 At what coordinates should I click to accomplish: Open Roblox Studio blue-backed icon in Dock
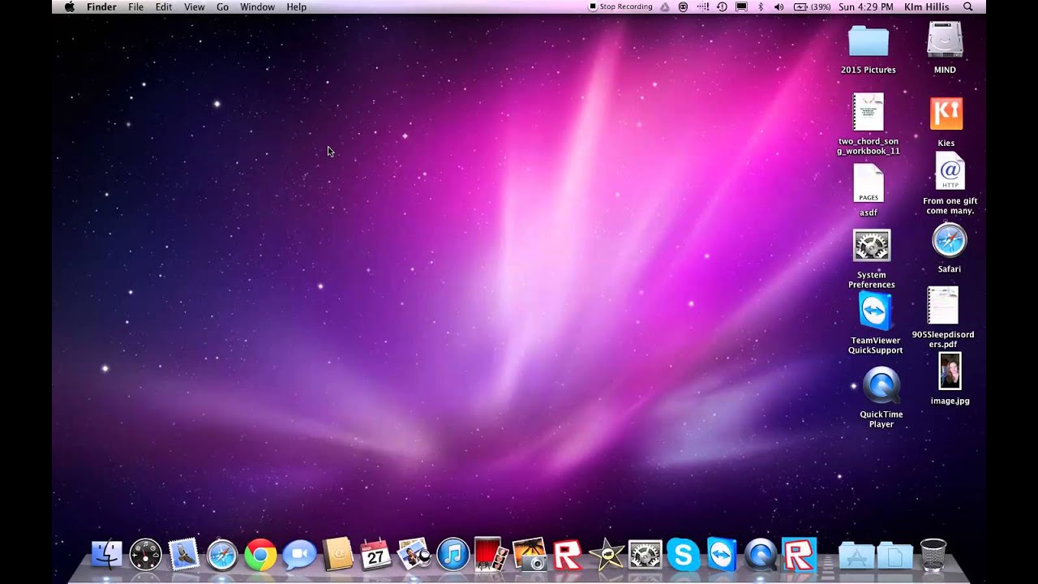click(x=799, y=555)
